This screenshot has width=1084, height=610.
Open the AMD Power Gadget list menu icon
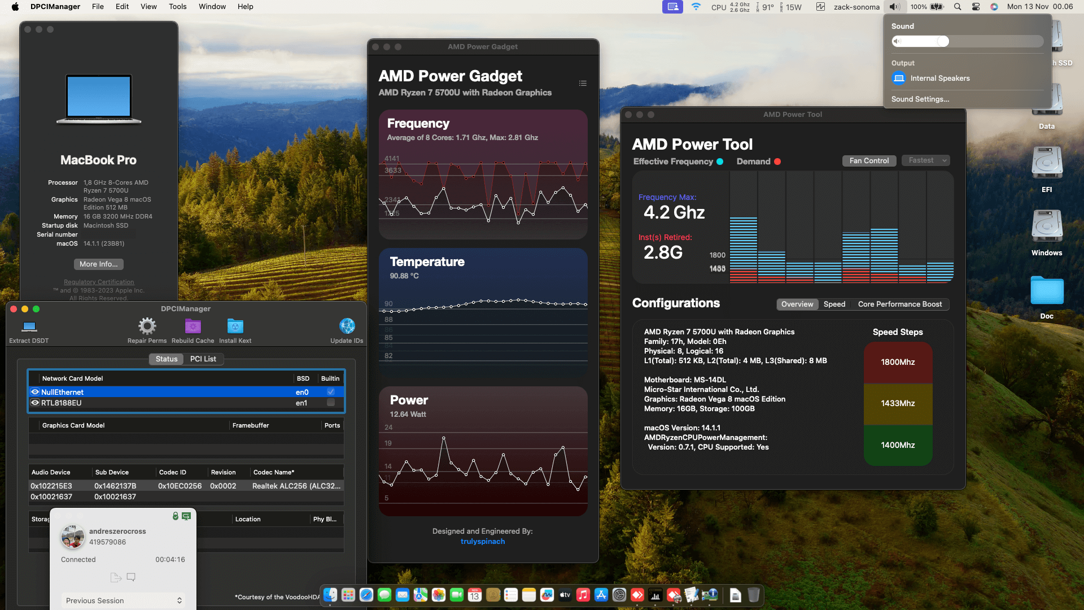click(583, 83)
